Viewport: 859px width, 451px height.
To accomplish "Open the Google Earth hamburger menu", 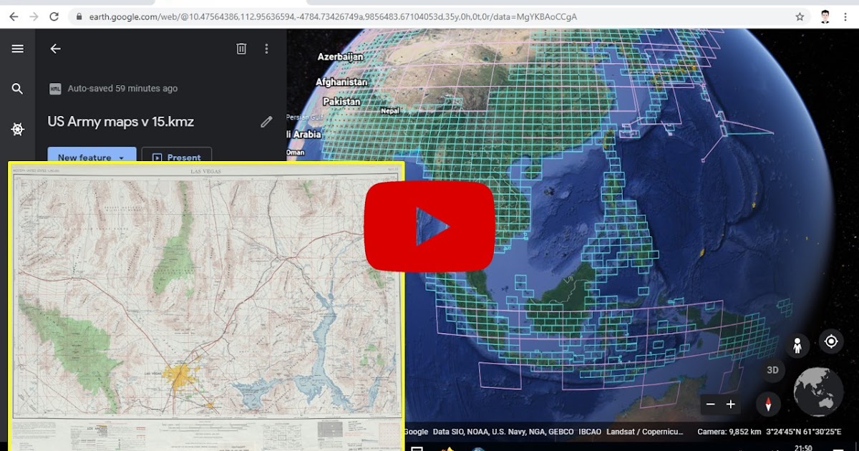I will pos(18,49).
